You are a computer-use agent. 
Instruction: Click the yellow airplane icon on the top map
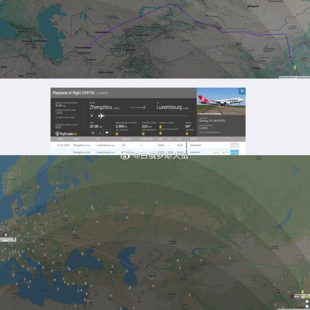(x=294, y=68)
